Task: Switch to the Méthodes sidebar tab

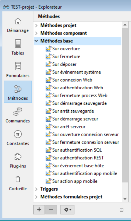Action: point(18,92)
